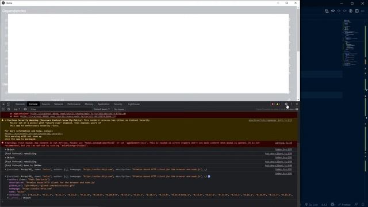This screenshot has height=207, width=368.
Task: Click the Dependencies heading in Home window
Action: tap(14, 11)
